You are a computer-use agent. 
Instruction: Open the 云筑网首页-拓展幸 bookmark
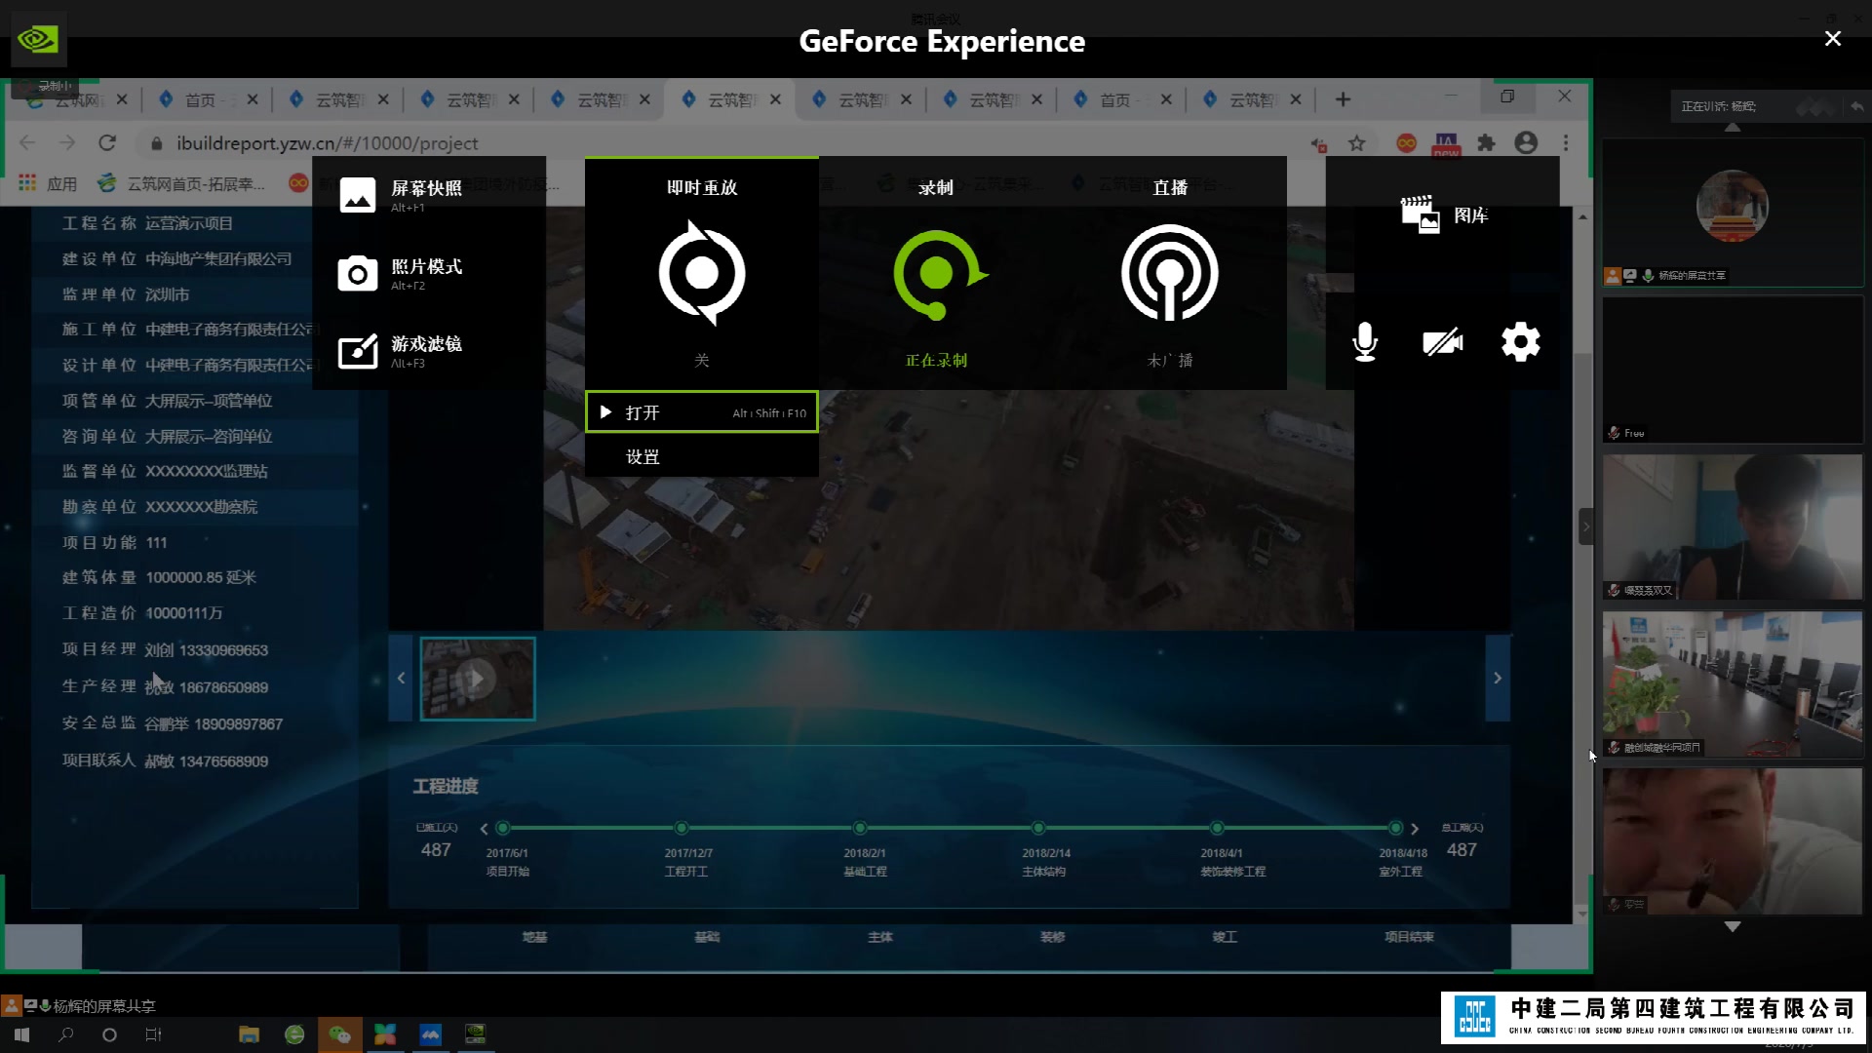[182, 183]
